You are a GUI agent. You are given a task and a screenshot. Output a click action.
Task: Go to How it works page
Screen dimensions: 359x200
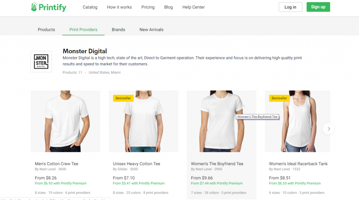119,7
